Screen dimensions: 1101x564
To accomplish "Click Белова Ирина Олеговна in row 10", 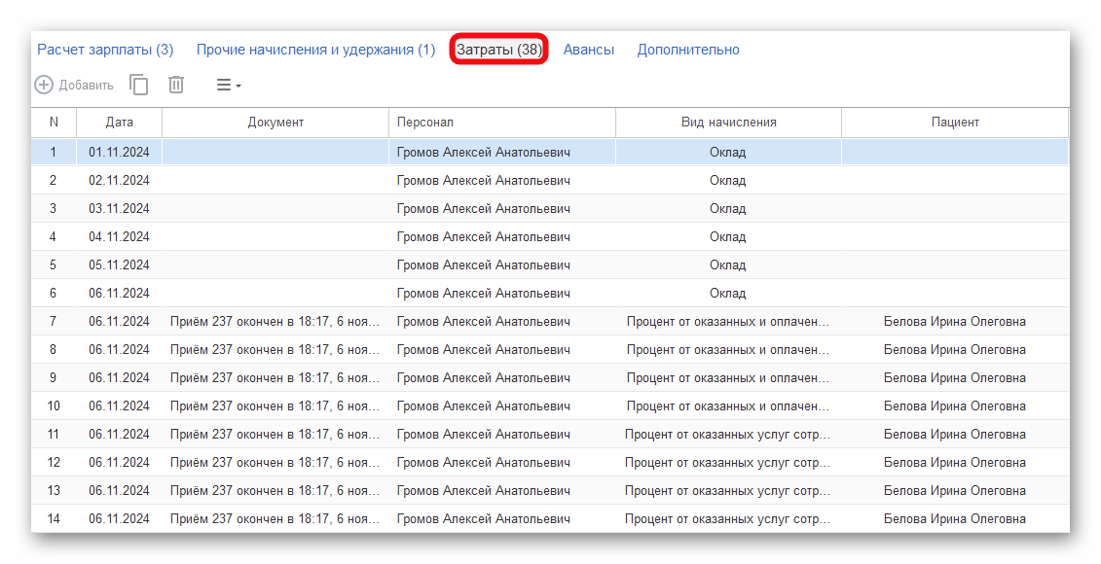I will (954, 405).
